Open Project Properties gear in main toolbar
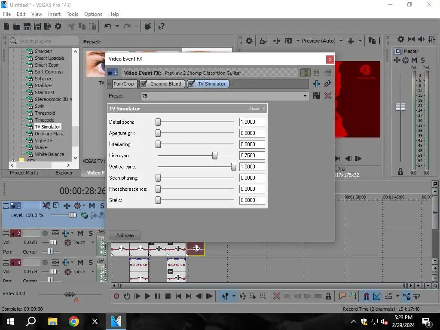Screen dimensions: 440x330 point(58,26)
